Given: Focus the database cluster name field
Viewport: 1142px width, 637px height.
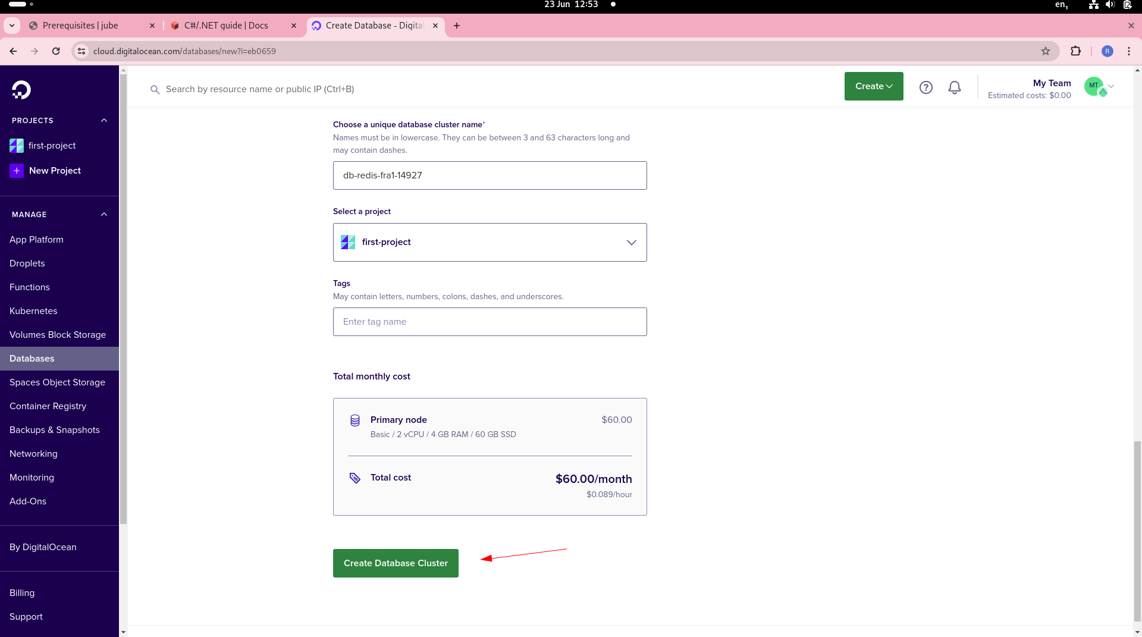Looking at the screenshot, I should [490, 175].
